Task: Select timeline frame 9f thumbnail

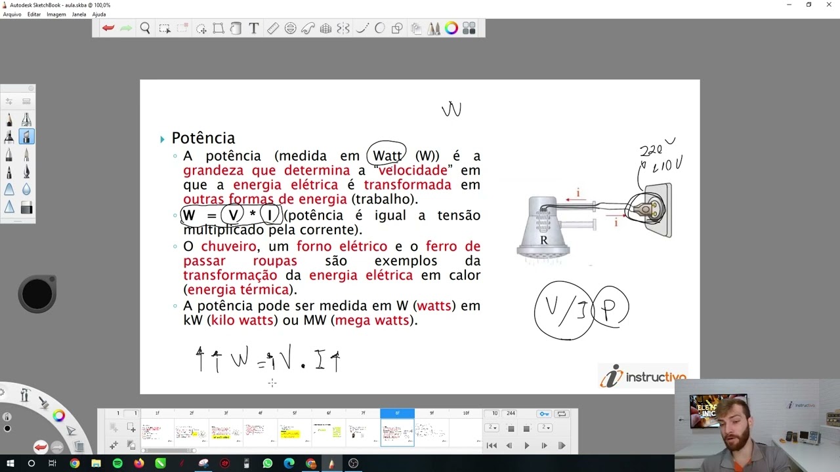Action: (431, 433)
